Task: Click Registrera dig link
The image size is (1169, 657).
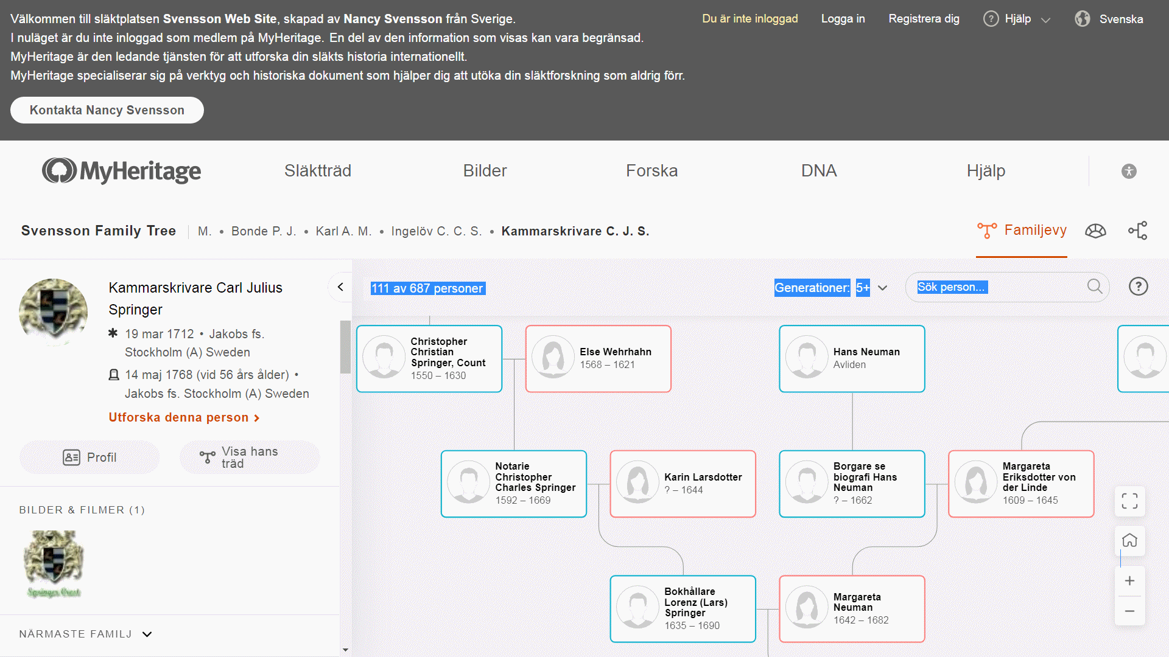Action: click(x=924, y=19)
